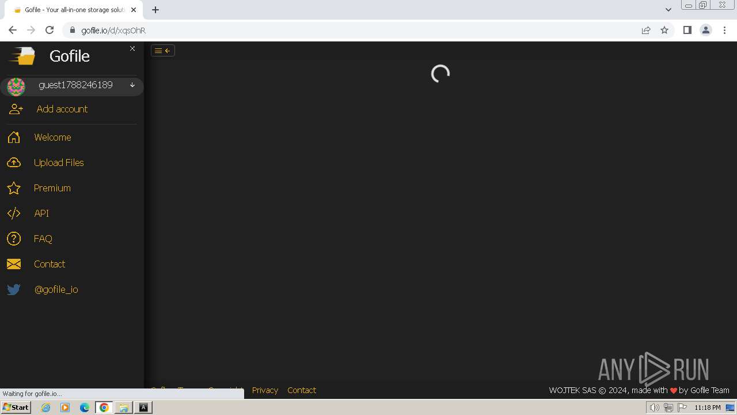
Task: Click the volume speaker tray icon
Action: coord(654,408)
